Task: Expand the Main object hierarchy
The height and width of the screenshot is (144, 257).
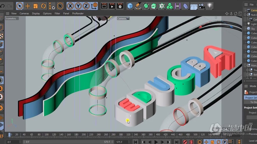Action: pyautogui.click(x=245, y=65)
